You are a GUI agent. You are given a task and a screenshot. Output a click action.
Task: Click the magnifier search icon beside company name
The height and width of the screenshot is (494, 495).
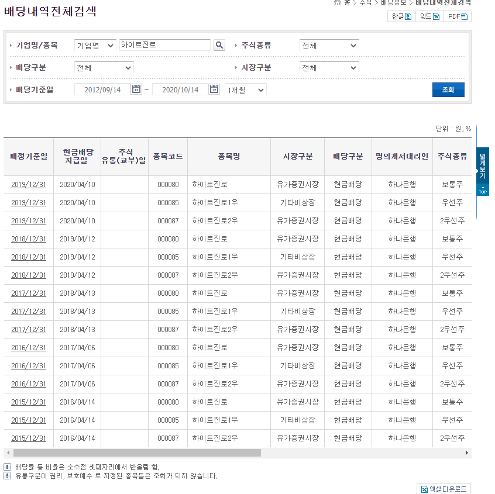point(219,45)
